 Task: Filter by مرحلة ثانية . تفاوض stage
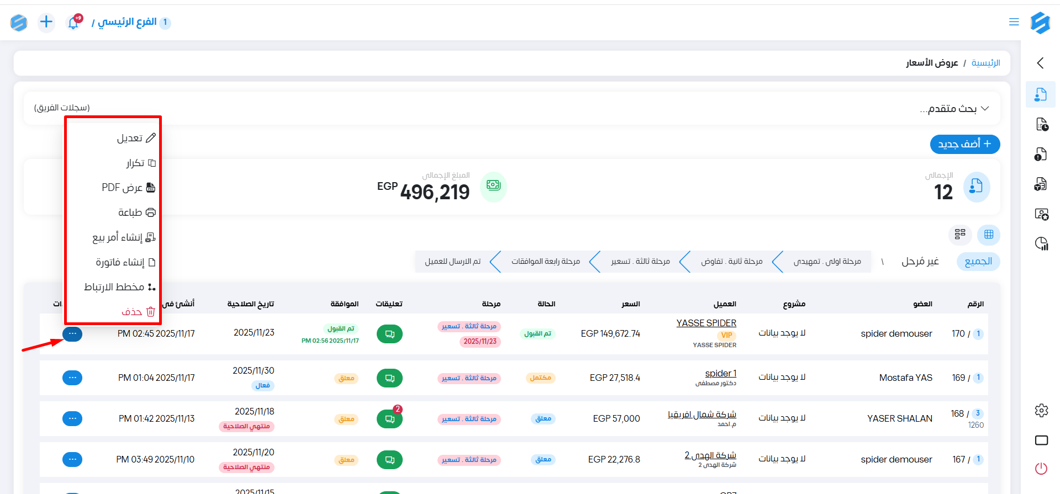[x=731, y=262]
